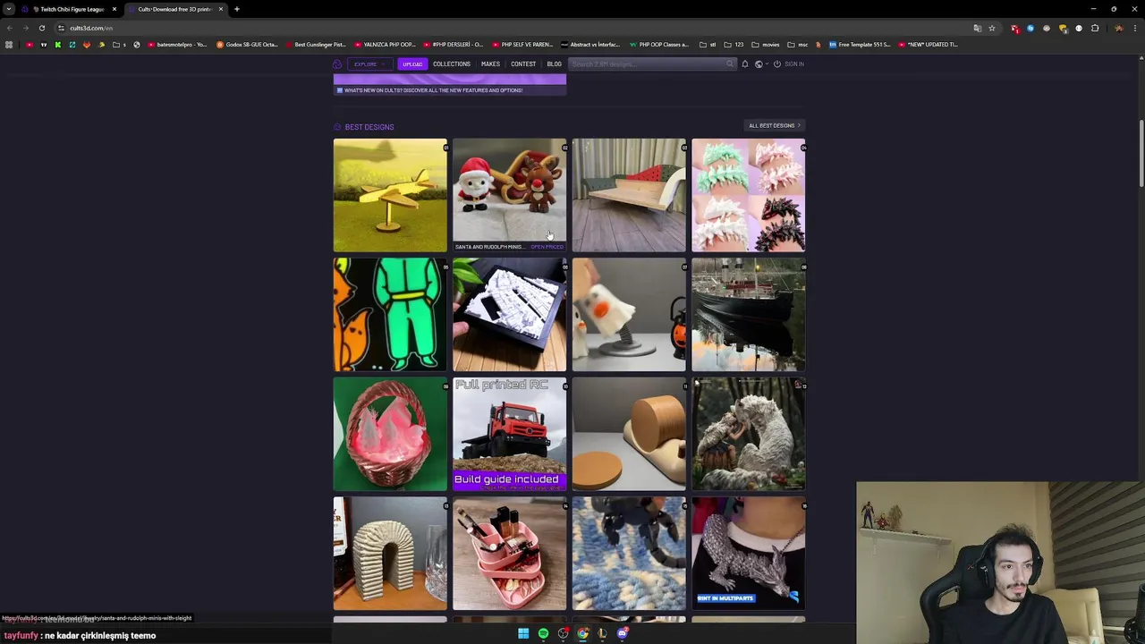Open the Contest menu item
This screenshot has width=1145, height=644.
pos(523,64)
